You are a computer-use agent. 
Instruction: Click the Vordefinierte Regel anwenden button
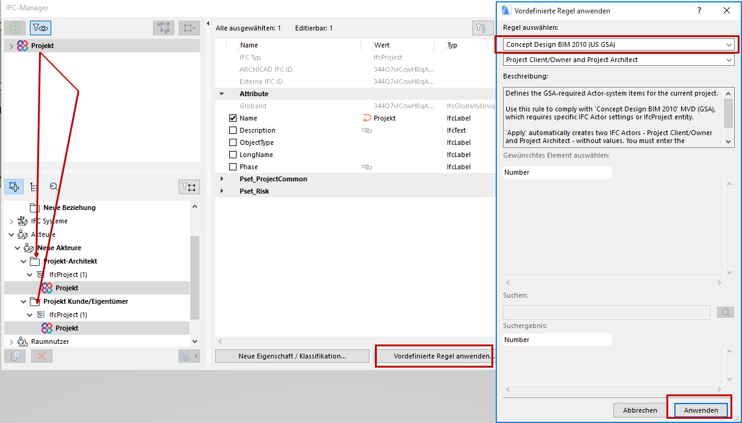click(433, 356)
